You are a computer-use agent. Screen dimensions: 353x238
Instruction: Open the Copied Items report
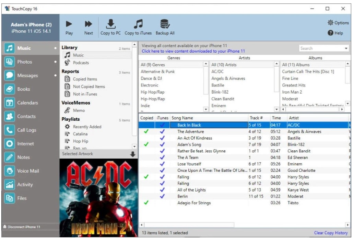coord(97,79)
